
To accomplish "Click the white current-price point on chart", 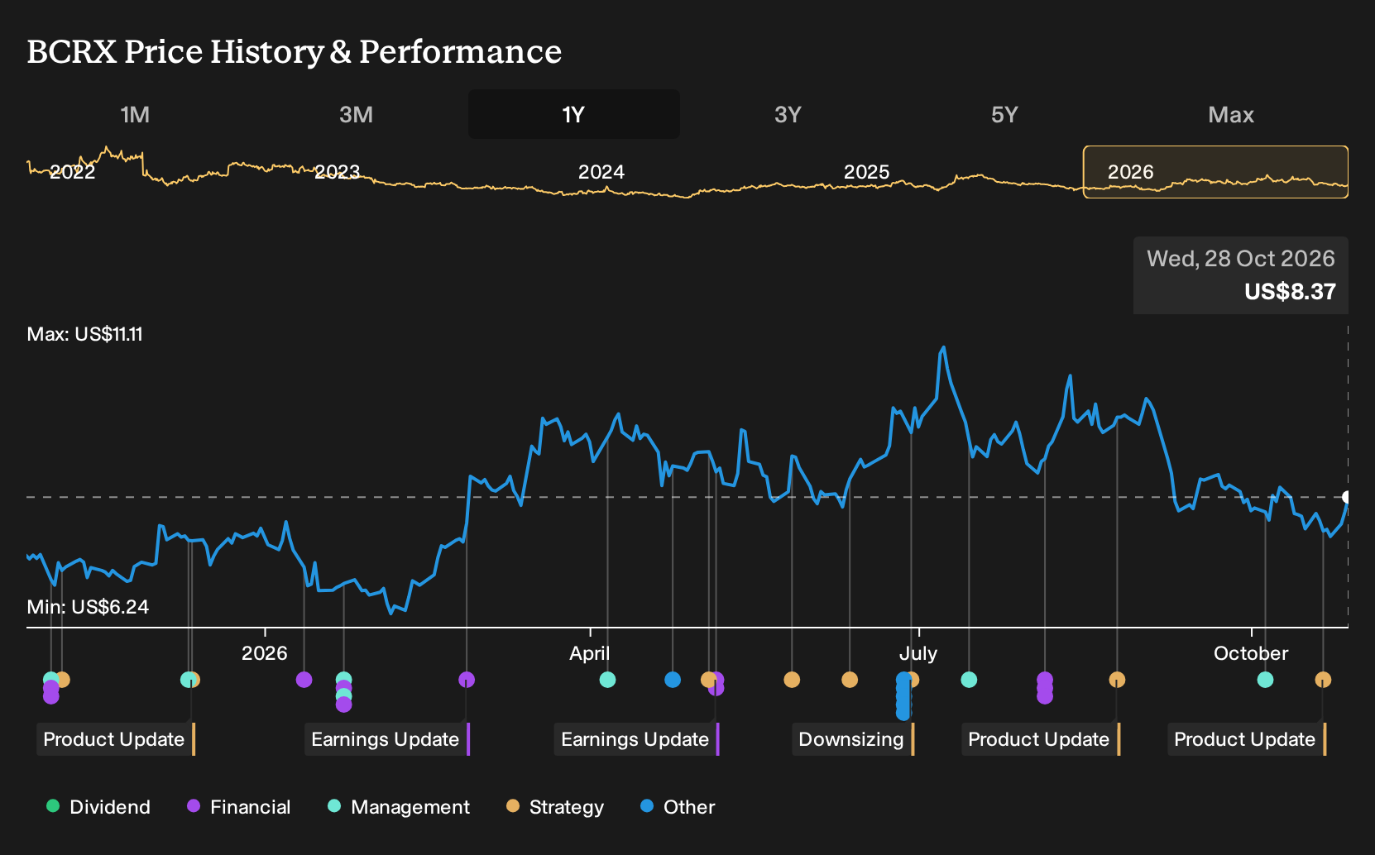I will tap(1348, 497).
